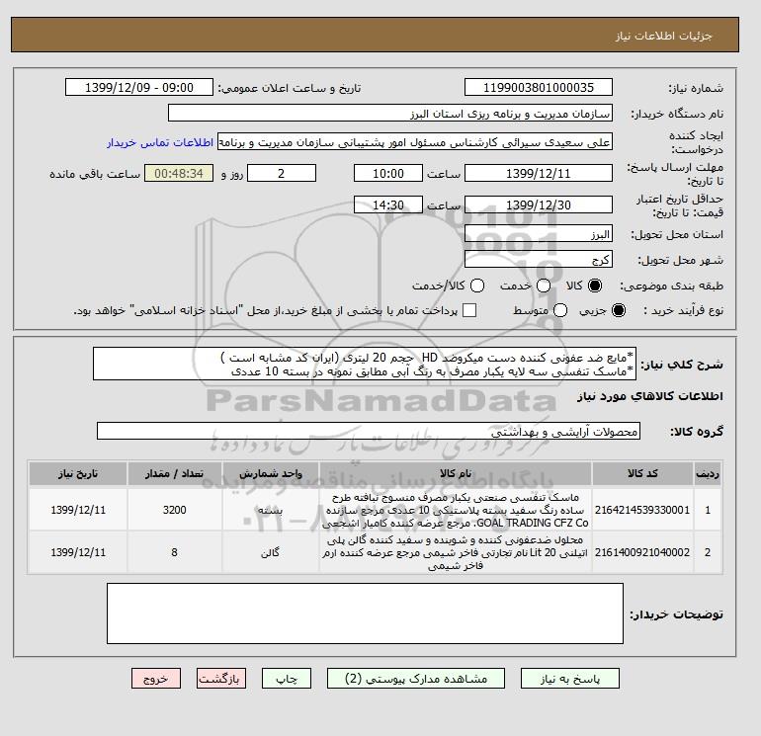Toggle the Islamic treasury payment checkbox
This screenshot has height=736, width=761.
[469, 310]
